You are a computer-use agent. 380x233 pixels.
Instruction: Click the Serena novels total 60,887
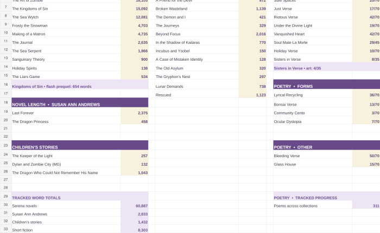point(135,206)
